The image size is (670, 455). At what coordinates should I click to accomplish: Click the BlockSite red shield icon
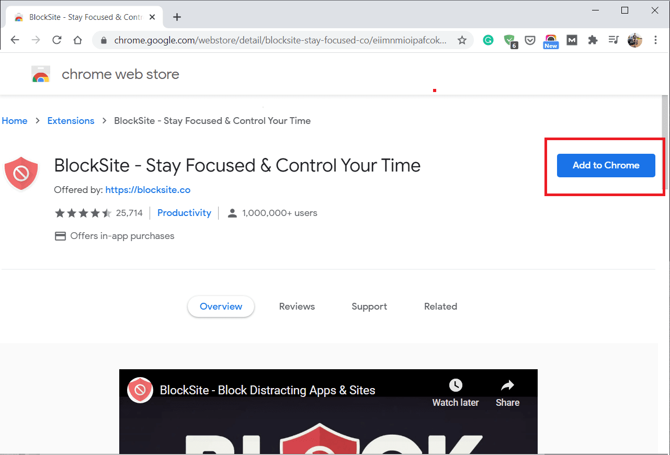click(x=21, y=173)
